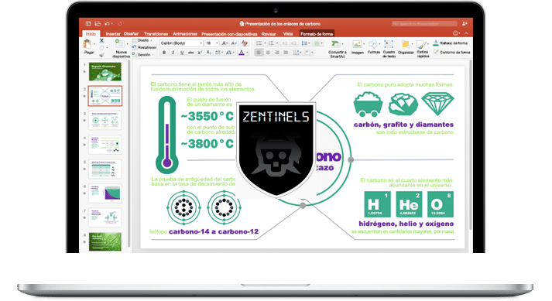Switch to the Diseñar tab
Viewport: 552px width, 301px height.
click(131, 34)
